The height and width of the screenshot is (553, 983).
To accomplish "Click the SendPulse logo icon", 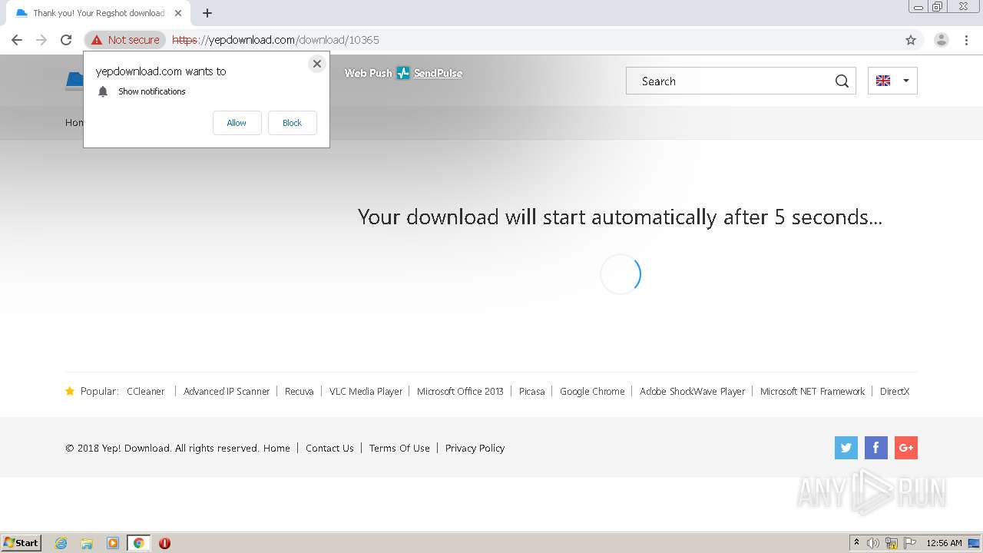I will tap(403, 73).
